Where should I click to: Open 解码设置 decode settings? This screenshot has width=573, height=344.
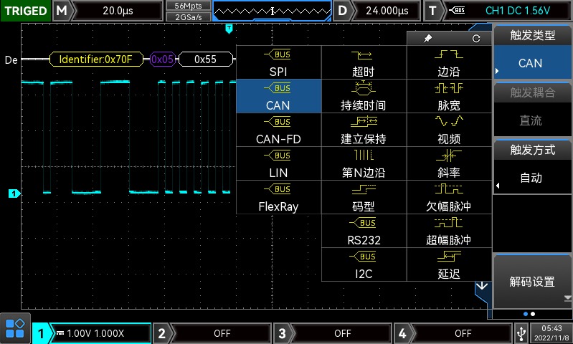pyautogui.click(x=532, y=282)
